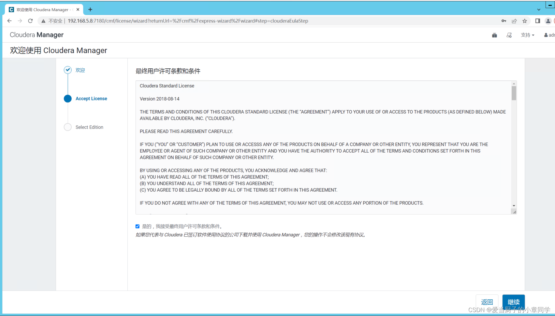Select the 欢迎 completed wizard step

[80, 70]
